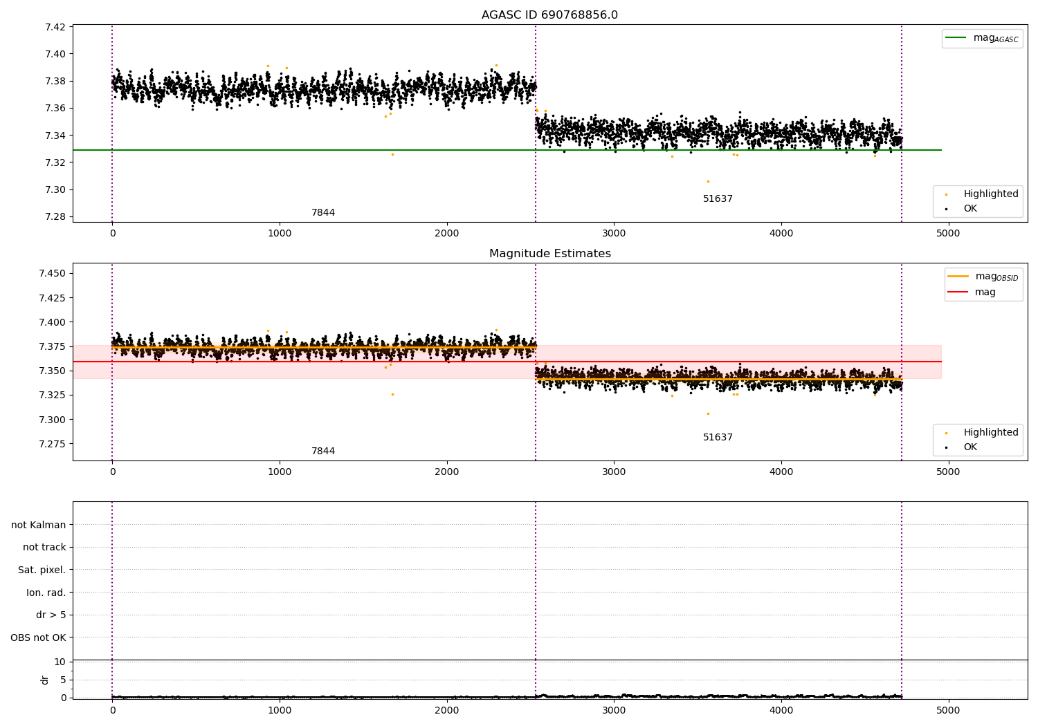Click the red line sample beside "mag"

tap(958, 292)
